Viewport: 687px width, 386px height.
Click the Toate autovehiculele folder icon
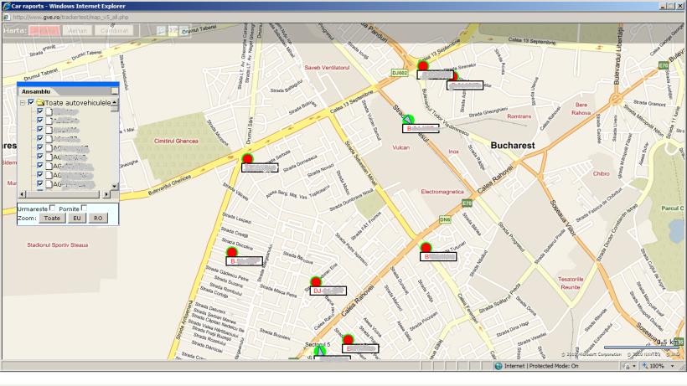click(x=39, y=102)
